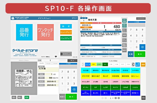Click the 記憶 sidebar button
The height and width of the screenshot is (103, 157).
[124, 35]
